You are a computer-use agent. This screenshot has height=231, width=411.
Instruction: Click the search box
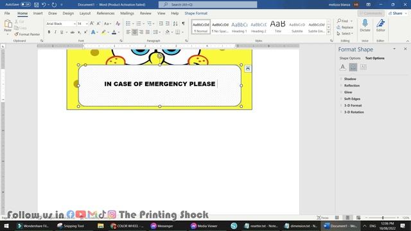[207, 4]
